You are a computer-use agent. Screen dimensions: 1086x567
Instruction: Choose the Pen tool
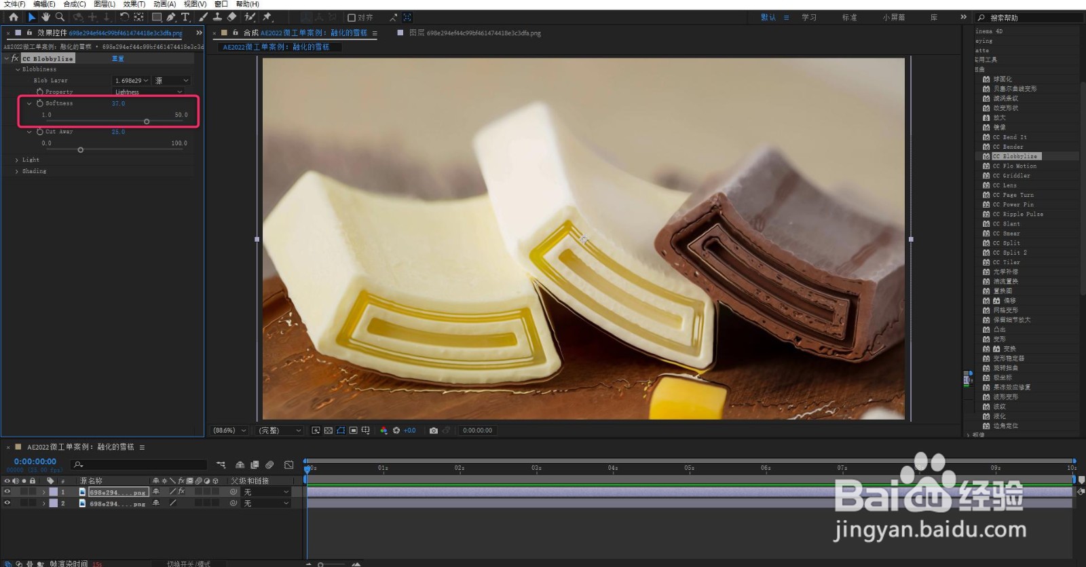[x=171, y=17]
